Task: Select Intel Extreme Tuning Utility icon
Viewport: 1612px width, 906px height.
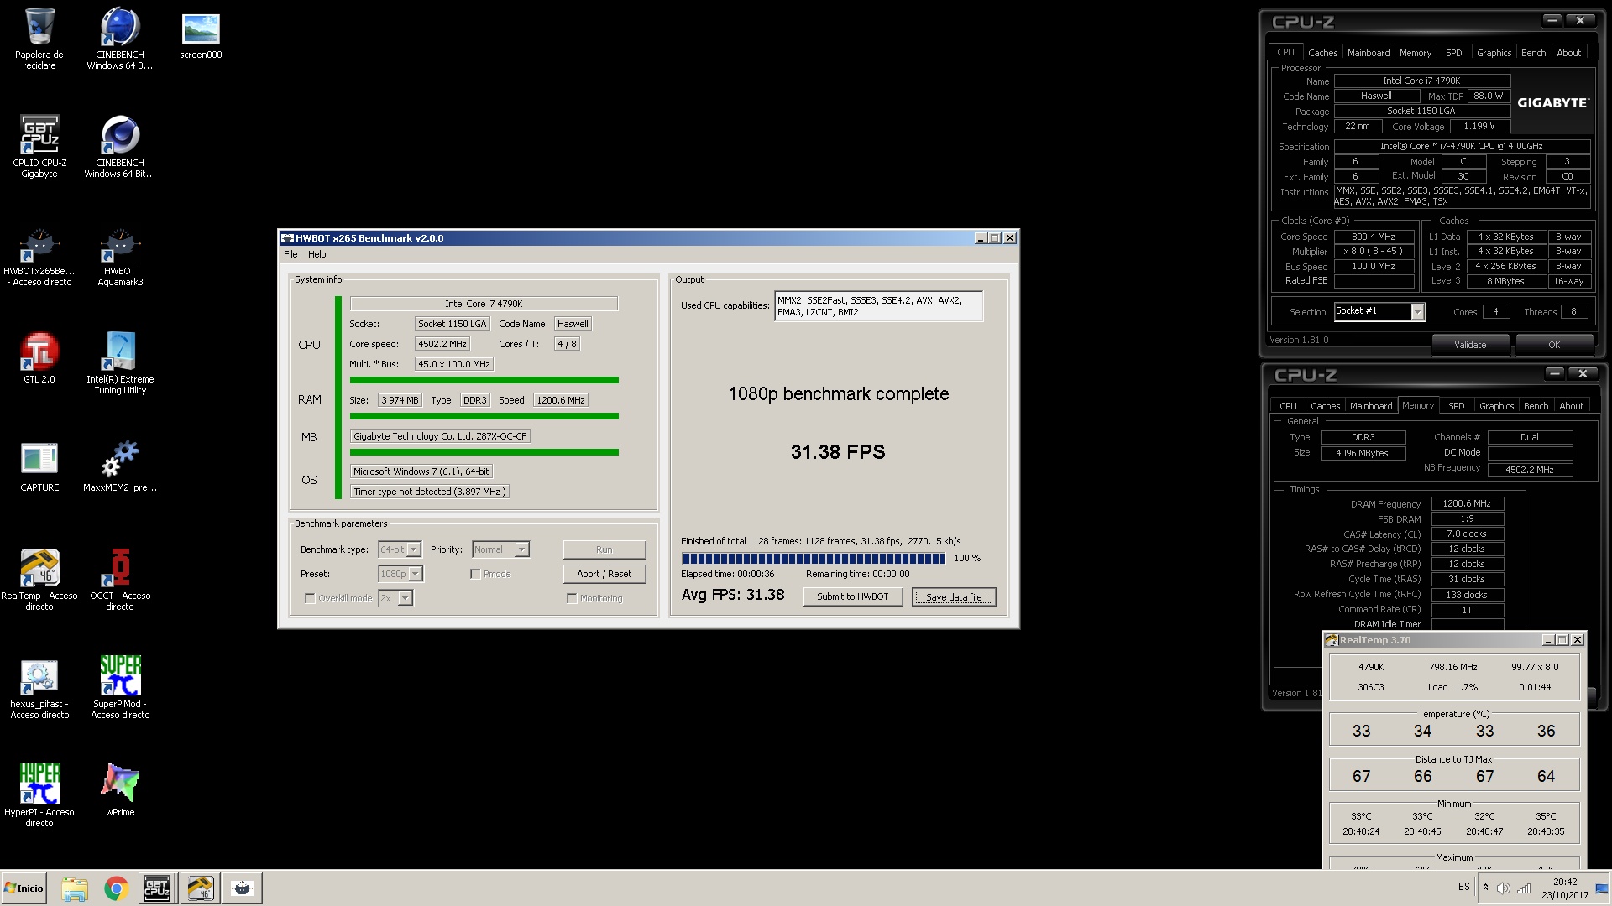Action: pos(120,362)
